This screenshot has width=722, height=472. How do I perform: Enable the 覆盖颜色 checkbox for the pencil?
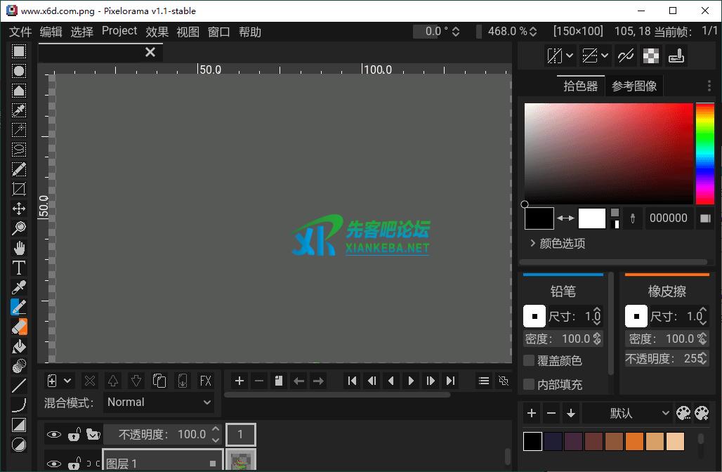[x=528, y=360]
